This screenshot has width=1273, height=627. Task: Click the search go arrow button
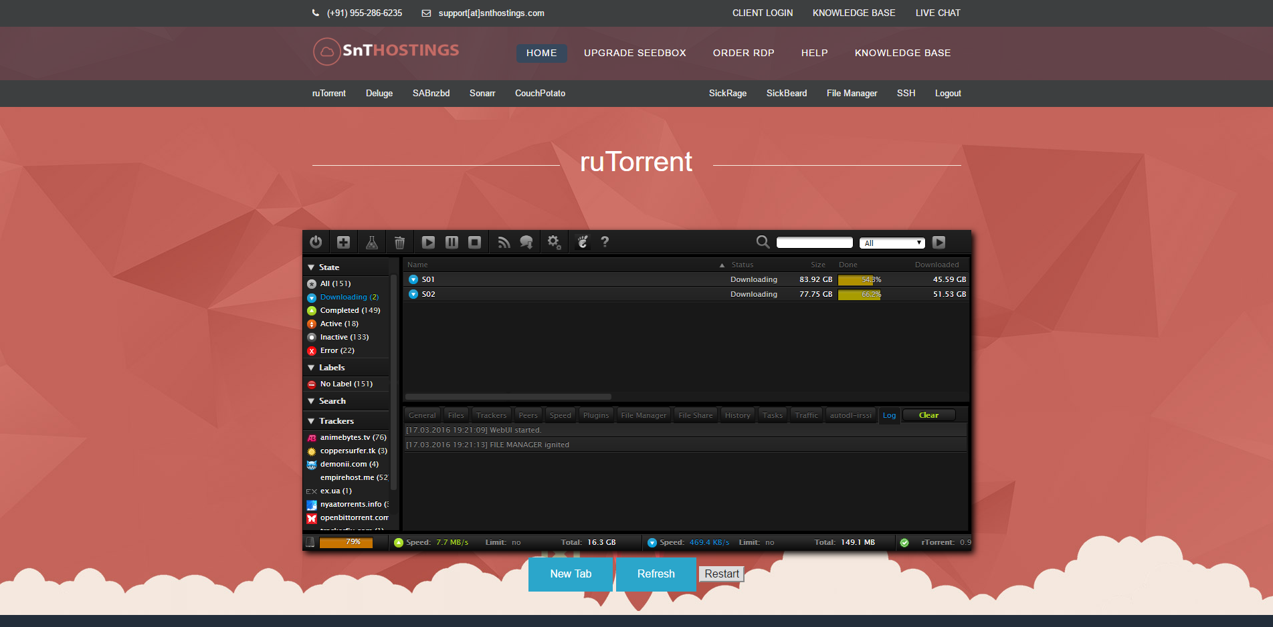point(939,242)
